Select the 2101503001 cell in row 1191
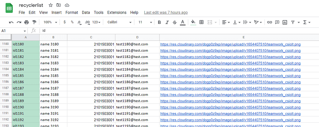Image resolution: width=319 pixels, height=127 pixels. coord(91,113)
